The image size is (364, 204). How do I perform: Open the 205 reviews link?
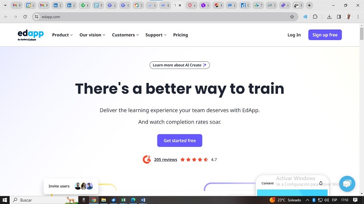point(166,159)
